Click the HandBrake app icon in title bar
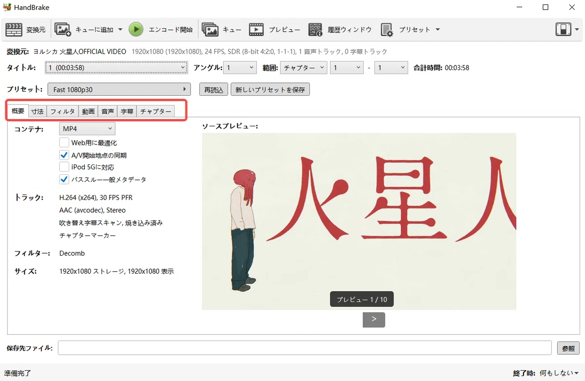Viewport: 585px width, 381px height. (7, 7)
